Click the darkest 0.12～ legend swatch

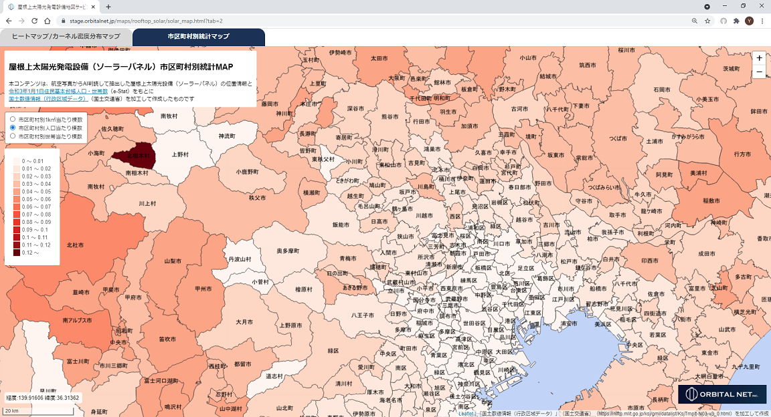pos(16,253)
